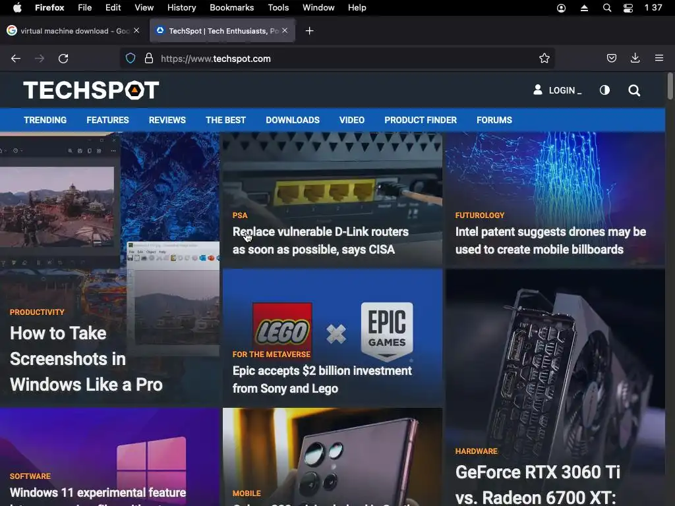Image resolution: width=675 pixels, height=506 pixels.
Task: Open the View menu
Action: tap(144, 7)
